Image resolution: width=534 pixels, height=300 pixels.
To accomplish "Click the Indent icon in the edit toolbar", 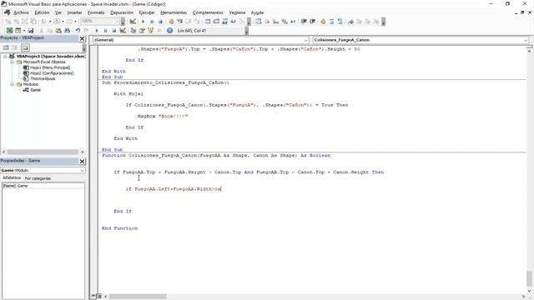I will [x=304, y=22].
